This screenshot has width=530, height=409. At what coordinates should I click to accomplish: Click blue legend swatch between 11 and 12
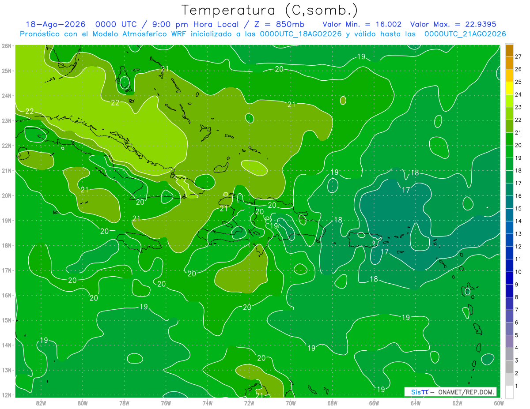(x=509, y=253)
